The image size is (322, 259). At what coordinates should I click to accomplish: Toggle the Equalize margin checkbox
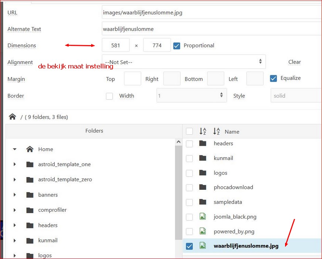pos(273,78)
